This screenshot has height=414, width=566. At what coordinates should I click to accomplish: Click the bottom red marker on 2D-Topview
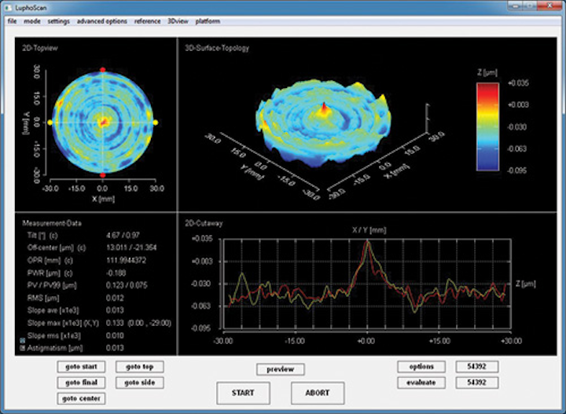coord(103,176)
